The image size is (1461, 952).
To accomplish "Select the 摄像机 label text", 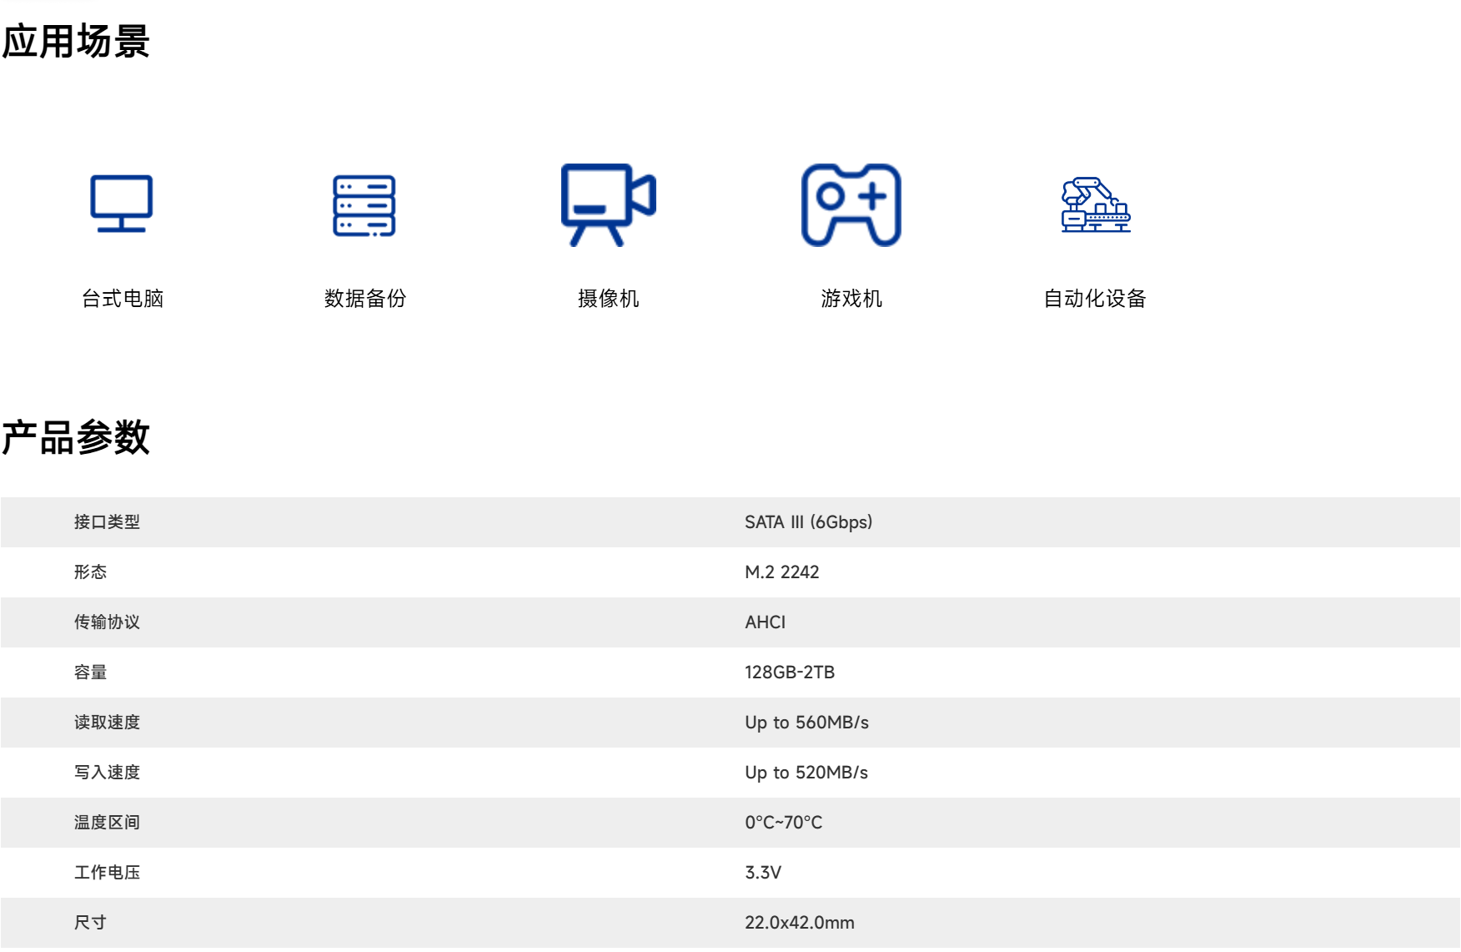I will click(x=608, y=299).
